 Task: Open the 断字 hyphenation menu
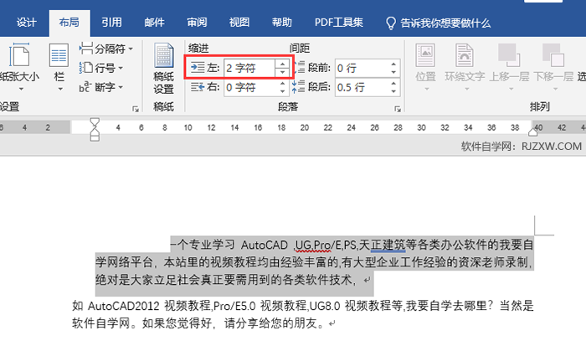(101, 87)
